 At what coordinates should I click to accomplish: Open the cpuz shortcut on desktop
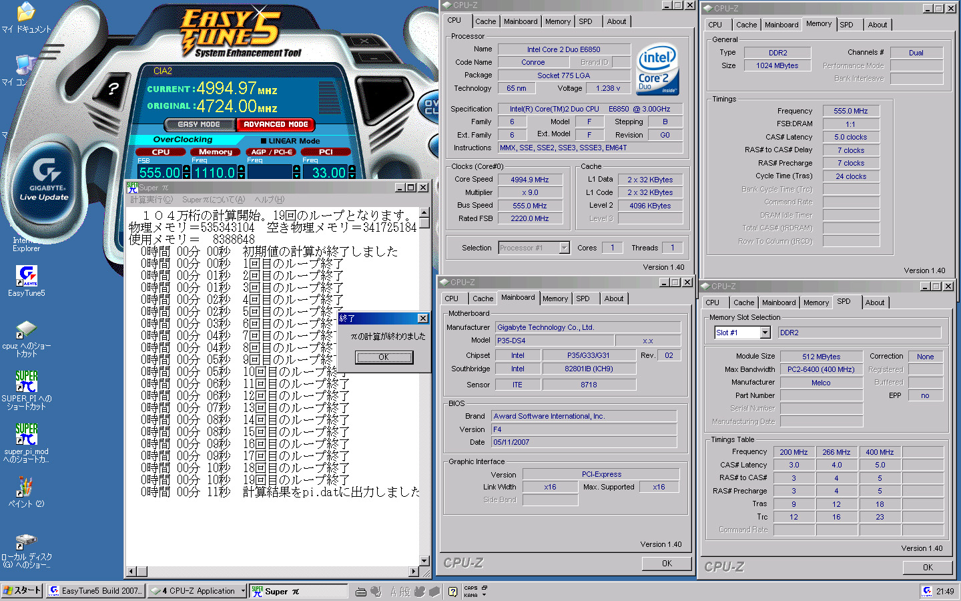tap(26, 331)
